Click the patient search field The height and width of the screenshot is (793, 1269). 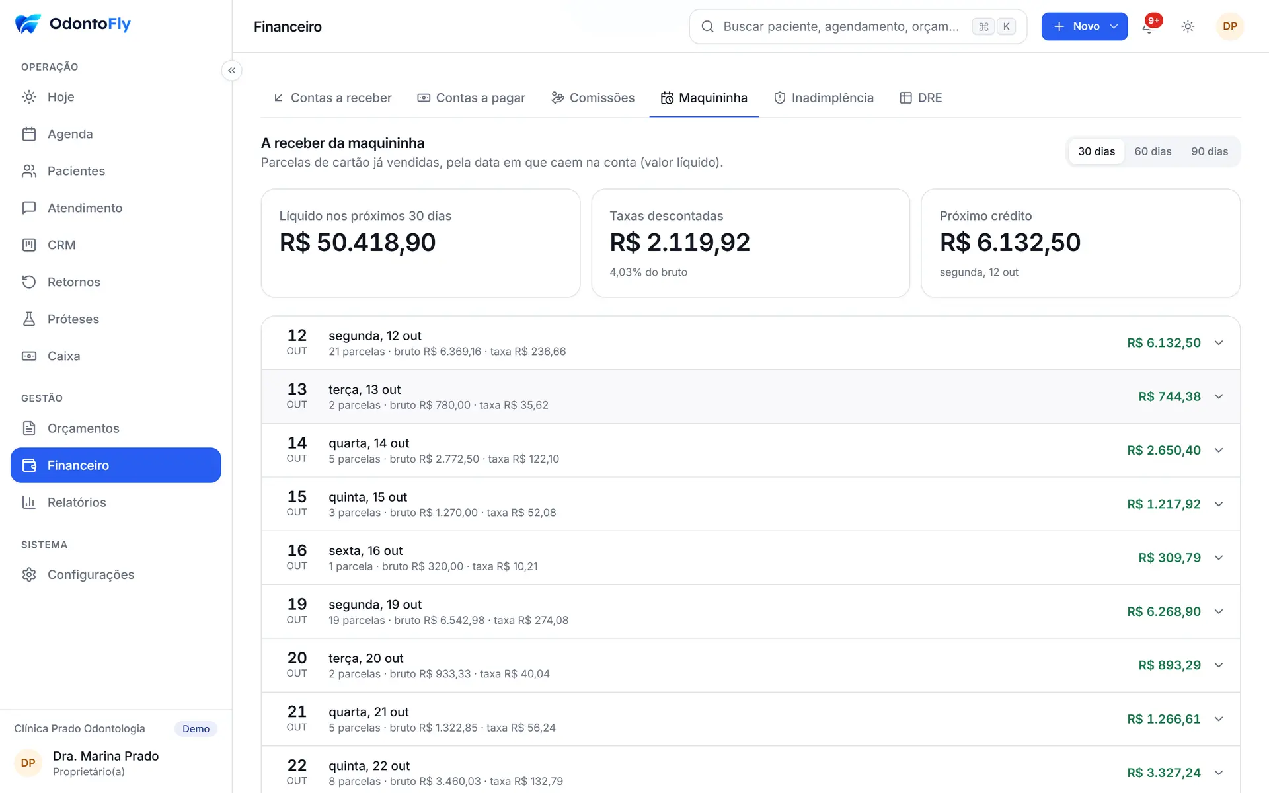(858, 26)
